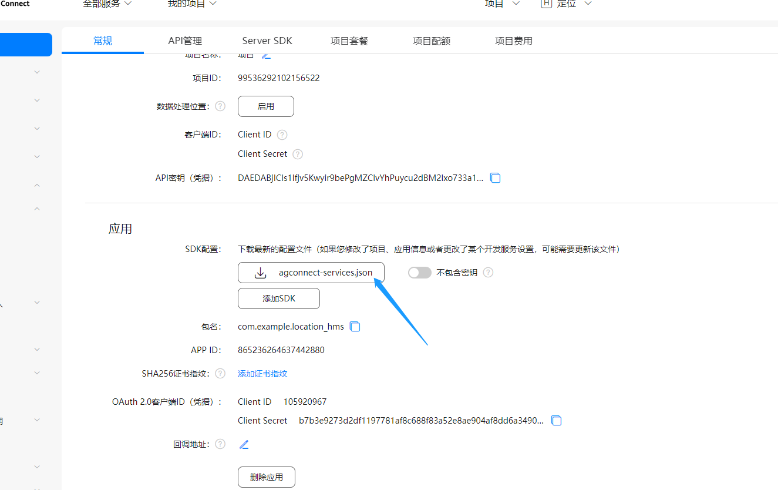This screenshot has height=490, width=778.
Task: Expand the 项目 selector dropdown
Action: pos(503,4)
